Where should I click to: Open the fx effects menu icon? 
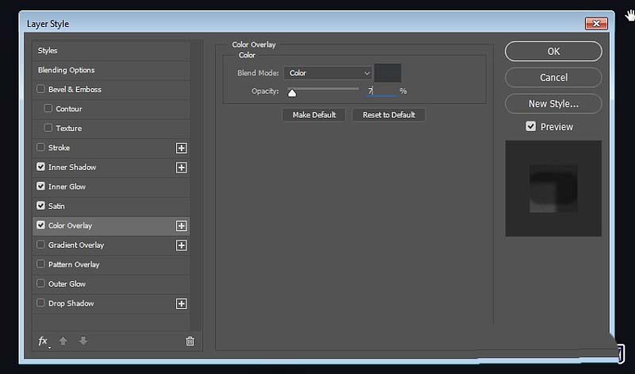pos(44,341)
